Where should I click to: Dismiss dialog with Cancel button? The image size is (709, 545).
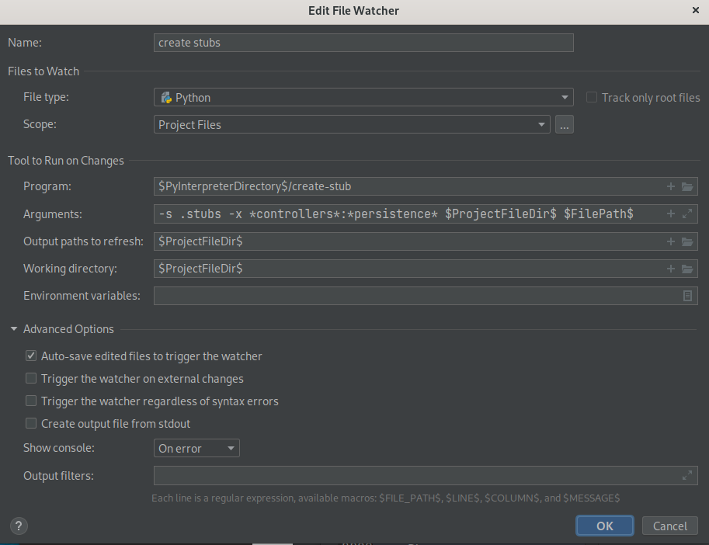tap(669, 526)
